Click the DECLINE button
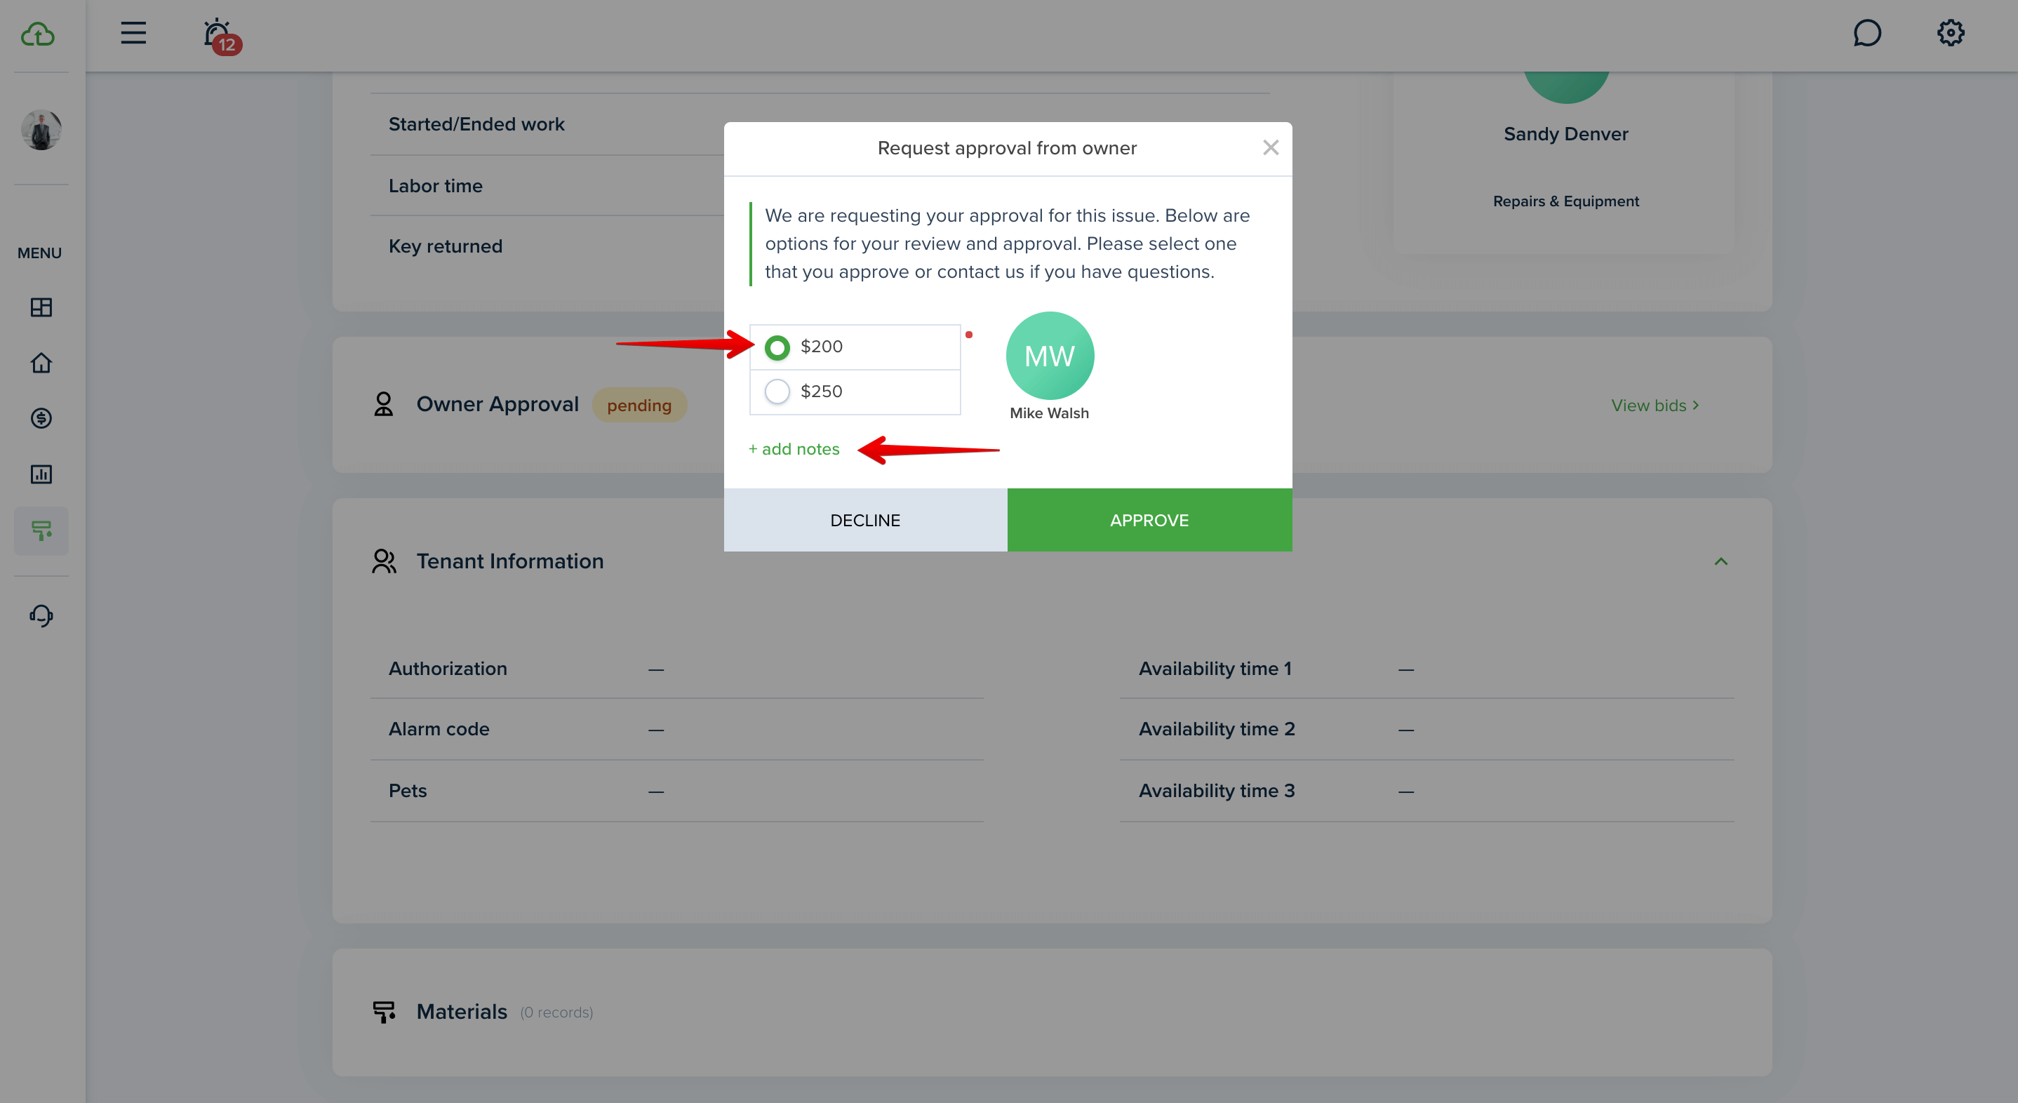This screenshot has height=1103, width=2018. (x=865, y=520)
